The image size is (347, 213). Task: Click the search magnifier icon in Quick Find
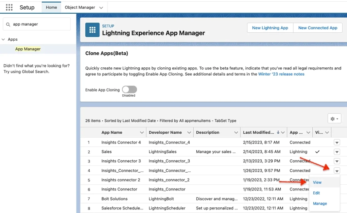(x=8, y=24)
